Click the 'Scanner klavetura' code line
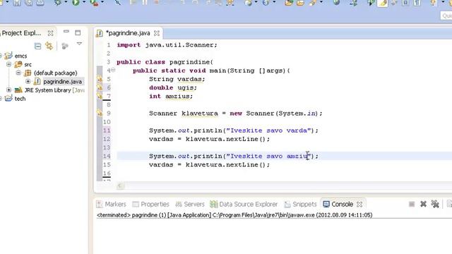This screenshot has width=452, height=254. (235, 113)
